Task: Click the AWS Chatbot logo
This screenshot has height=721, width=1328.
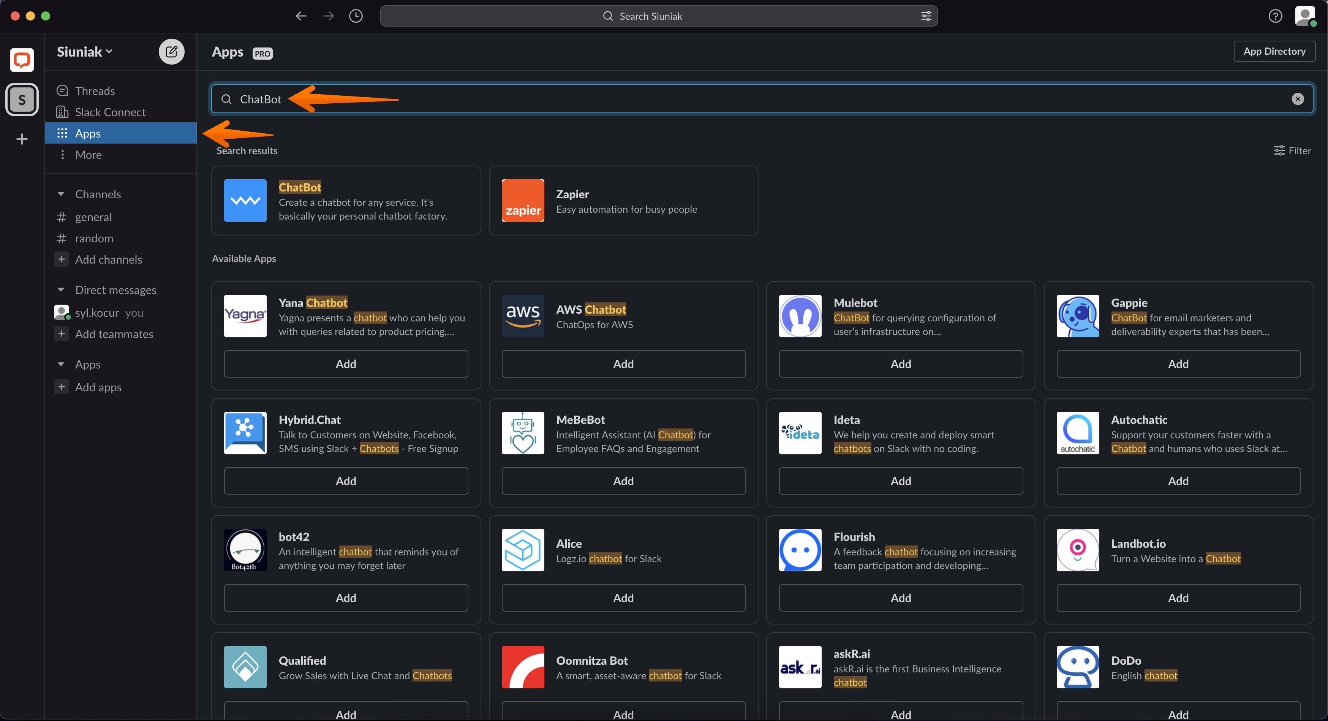Action: pos(523,316)
